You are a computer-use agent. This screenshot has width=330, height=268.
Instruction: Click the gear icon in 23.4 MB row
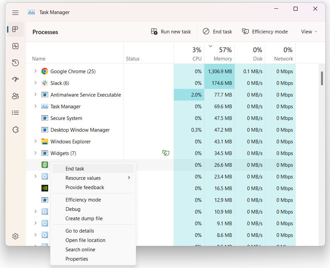tap(44, 176)
